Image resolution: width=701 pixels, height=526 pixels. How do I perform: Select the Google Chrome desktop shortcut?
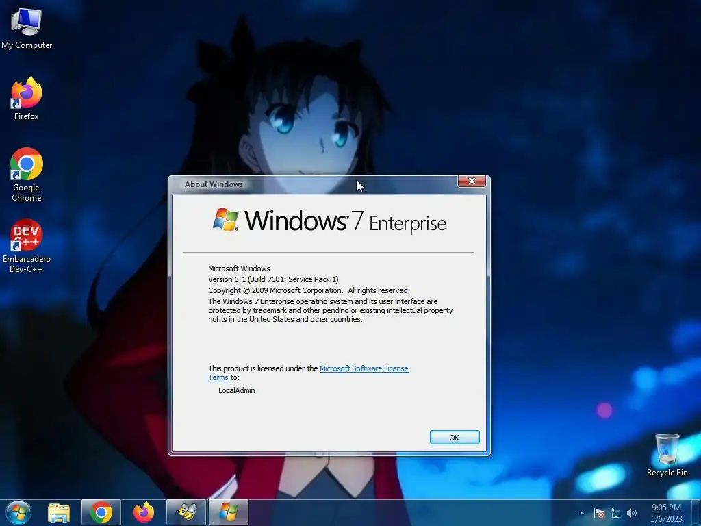(27, 175)
